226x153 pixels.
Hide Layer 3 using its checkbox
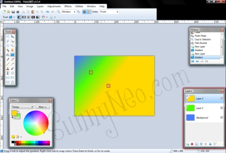pos(222,98)
